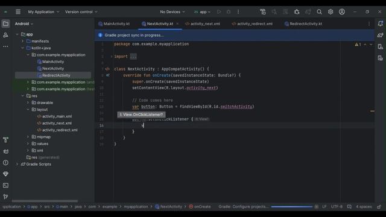Open the Logcat tool window
386x217 pixels.
[x=5, y=151]
